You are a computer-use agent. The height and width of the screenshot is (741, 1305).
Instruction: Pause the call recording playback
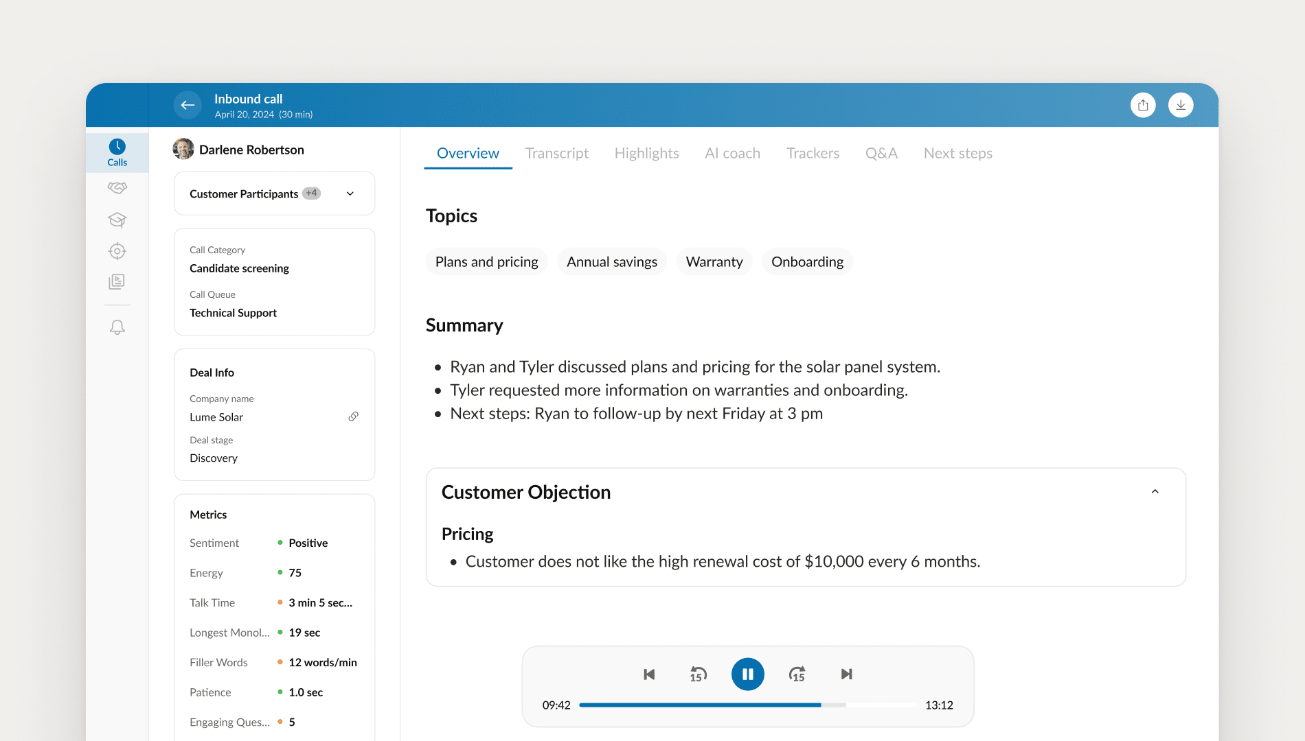(x=747, y=674)
